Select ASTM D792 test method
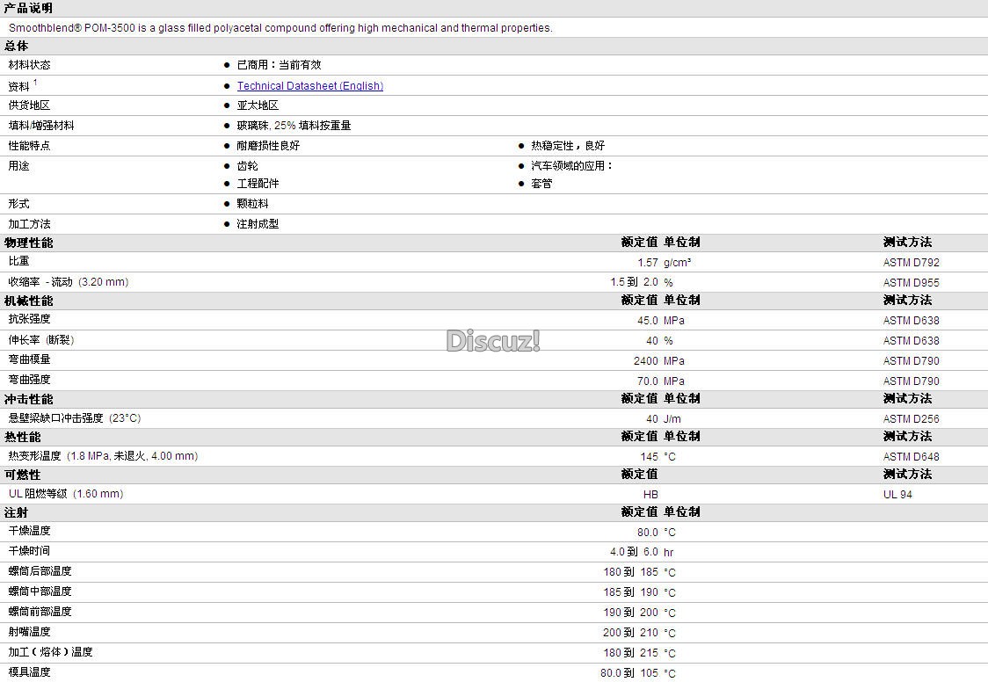The height and width of the screenshot is (682, 988). click(912, 263)
